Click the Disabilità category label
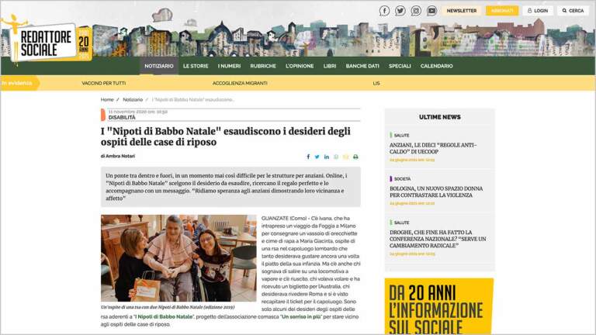The image size is (596, 335). tap(122, 118)
